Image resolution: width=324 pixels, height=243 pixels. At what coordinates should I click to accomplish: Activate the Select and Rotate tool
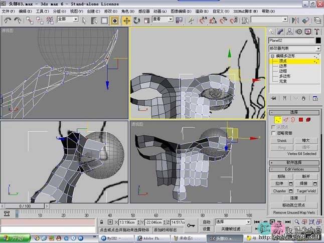click(x=136, y=21)
